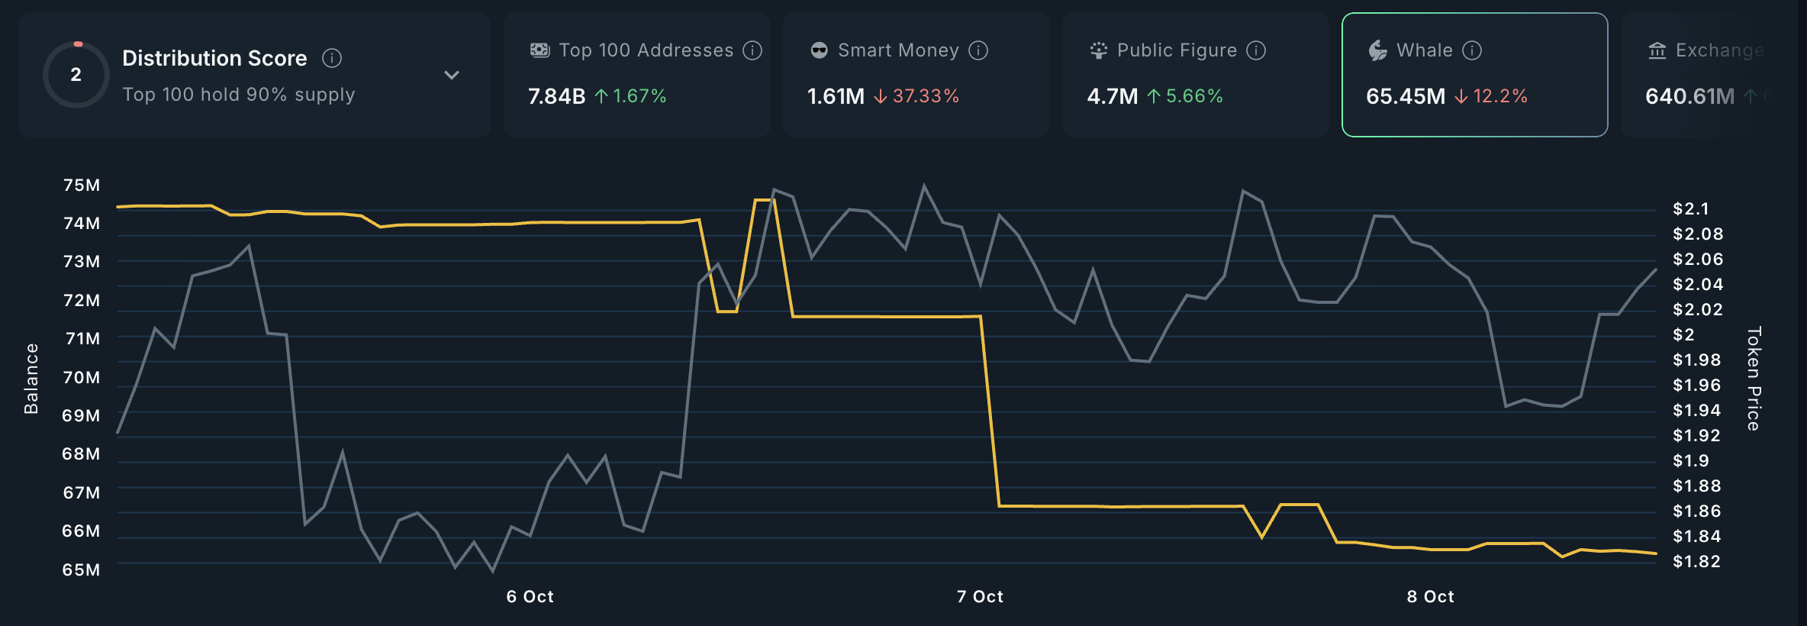This screenshot has width=1807, height=626.
Task: Select the Top 100 Addresses card
Action: pyautogui.click(x=636, y=75)
